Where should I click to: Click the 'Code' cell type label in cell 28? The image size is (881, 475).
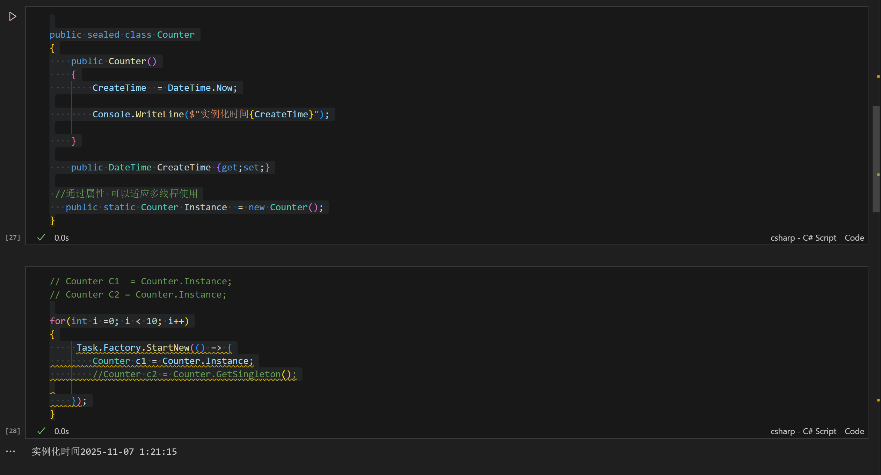[854, 431]
